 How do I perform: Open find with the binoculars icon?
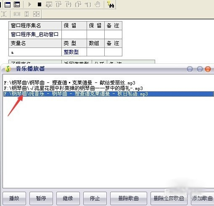(111, 5)
